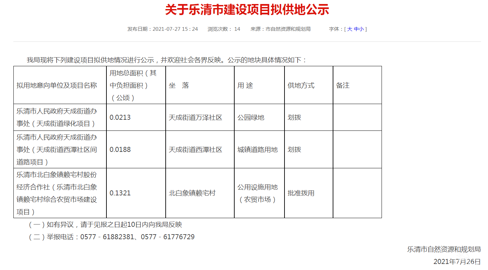Click note （一）如有异议，请于见报之日起10日内向我局反映
488x270 pixels.
pos(104,224)
